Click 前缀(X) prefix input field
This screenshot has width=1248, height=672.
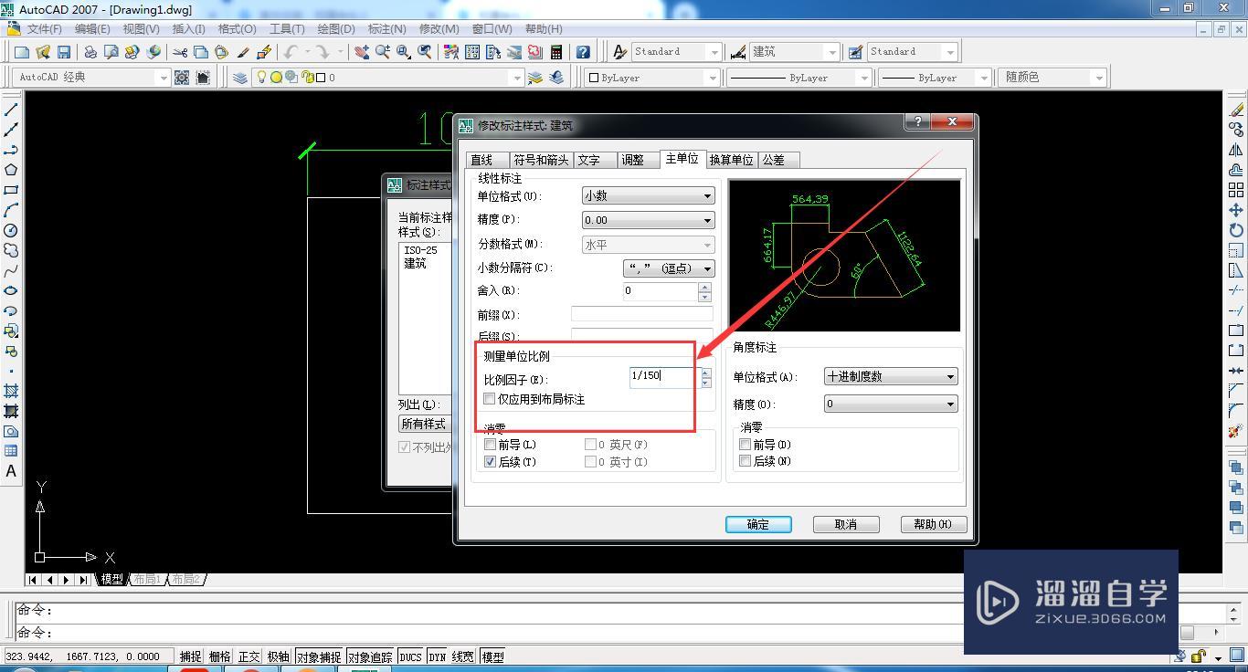point(641,315)
